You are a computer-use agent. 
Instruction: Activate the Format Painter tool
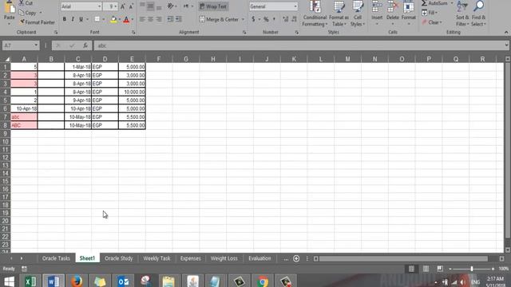click(x=37, y=22)
